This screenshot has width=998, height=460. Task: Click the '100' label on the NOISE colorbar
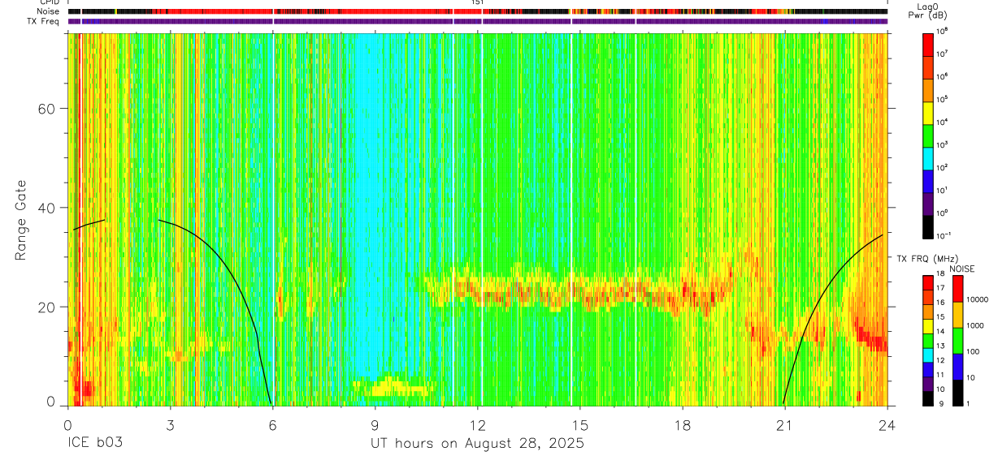click(x=974, y=351)
